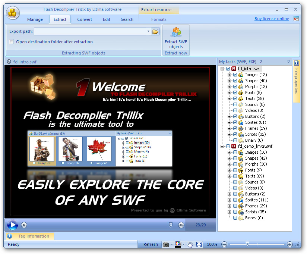Click Morphs folder icon under fd_intro.swf

(241, 87)
